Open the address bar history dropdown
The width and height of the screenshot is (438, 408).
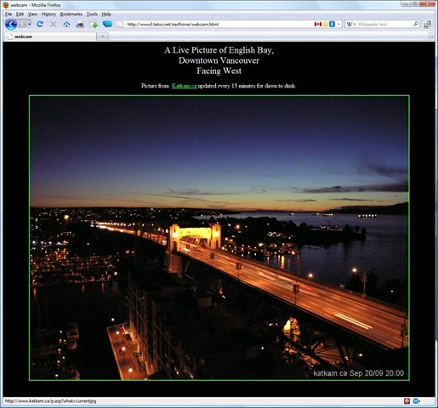click(338, 25)
